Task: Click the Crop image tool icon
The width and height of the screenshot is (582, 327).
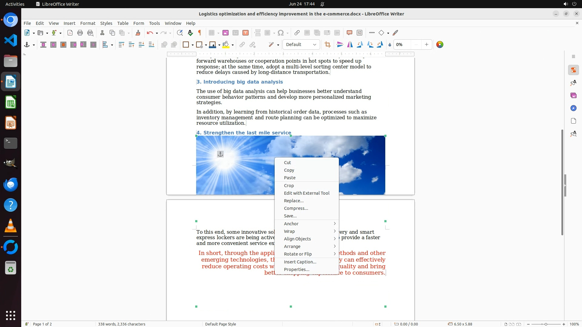Action: 327,45
